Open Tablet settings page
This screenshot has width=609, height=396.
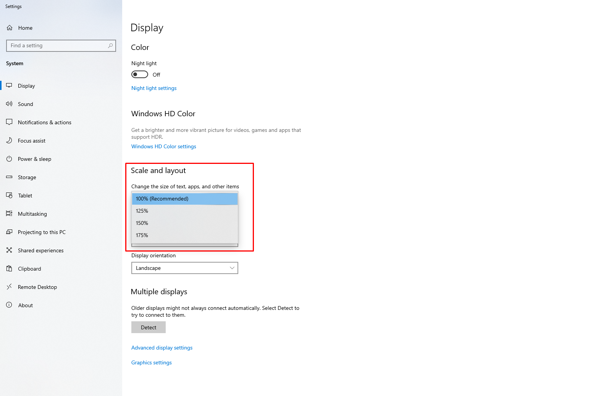click(61, 196)
